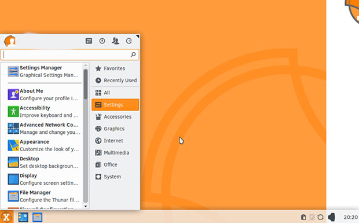
Task: Open the desktop taskbar launcher
Action: 23,217
